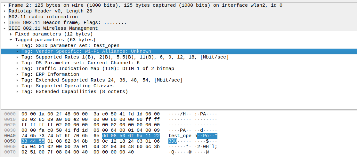The image size is (357, 157).
Task: Expand the SSID parameter set tag arrow
Action: tap(18, 46)
